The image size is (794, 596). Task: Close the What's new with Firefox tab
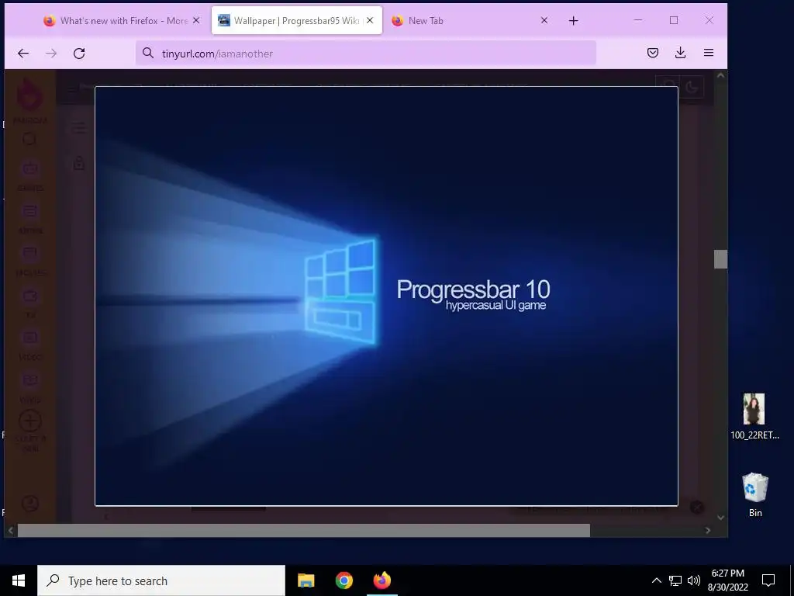[196, 21]
